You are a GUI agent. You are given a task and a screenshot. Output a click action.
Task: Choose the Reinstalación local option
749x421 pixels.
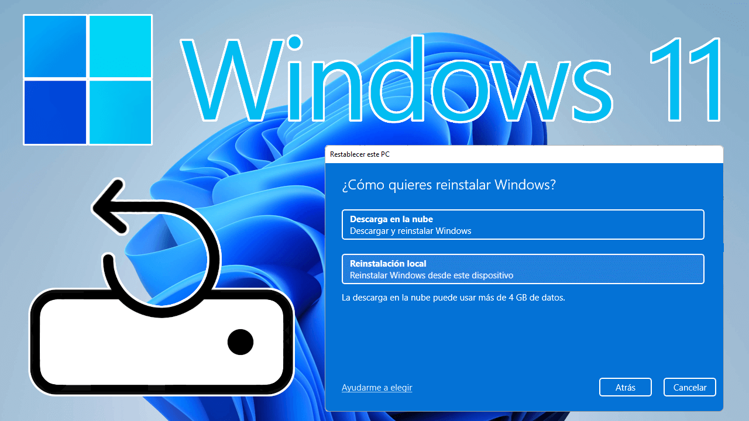(523, 269)
